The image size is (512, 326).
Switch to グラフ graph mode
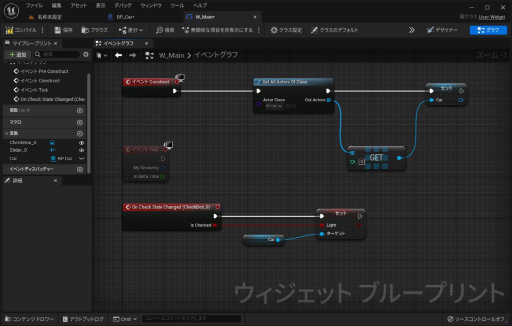pyautogui.click(x=488, y=30)
